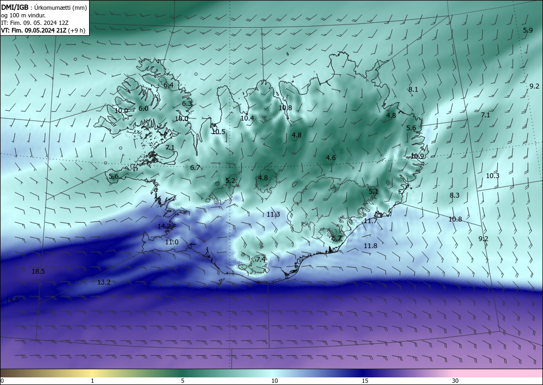543x385 pixels.
Task: Click the 11.3 value on the map
Action: pyautogui.click(x=273, y=214)
